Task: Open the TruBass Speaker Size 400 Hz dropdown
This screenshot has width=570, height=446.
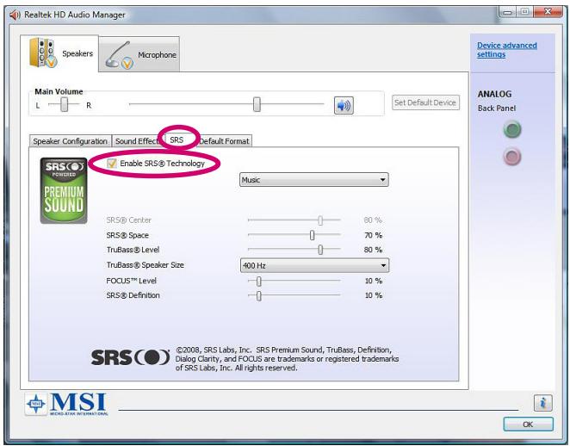Action: pos(314,265)
